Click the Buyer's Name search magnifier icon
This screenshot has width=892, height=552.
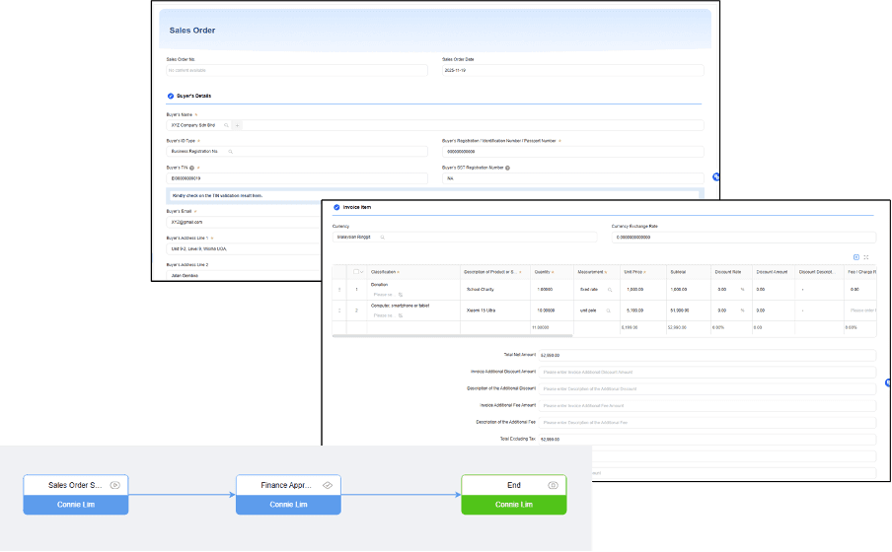point(226,125)
